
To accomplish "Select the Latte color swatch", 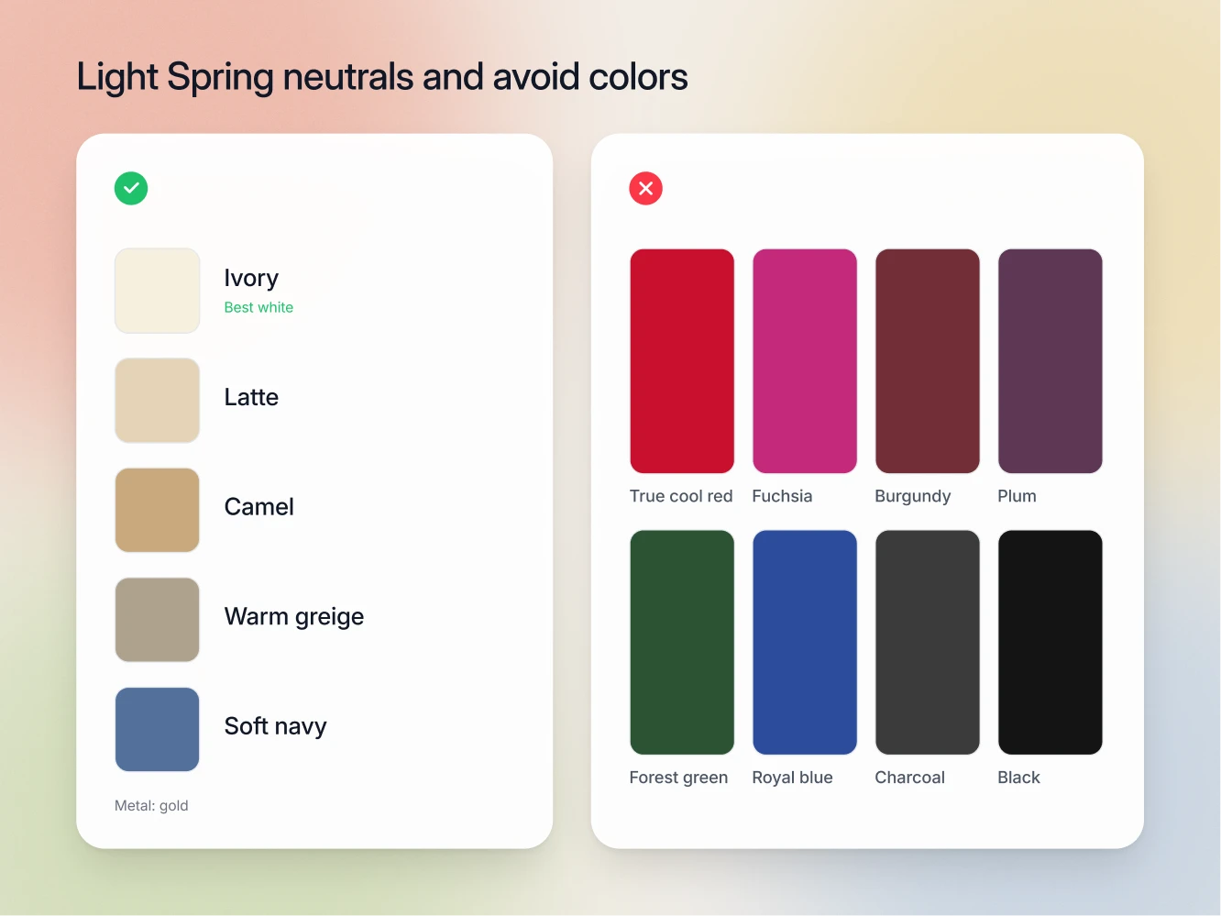I will tap(158, 401).
